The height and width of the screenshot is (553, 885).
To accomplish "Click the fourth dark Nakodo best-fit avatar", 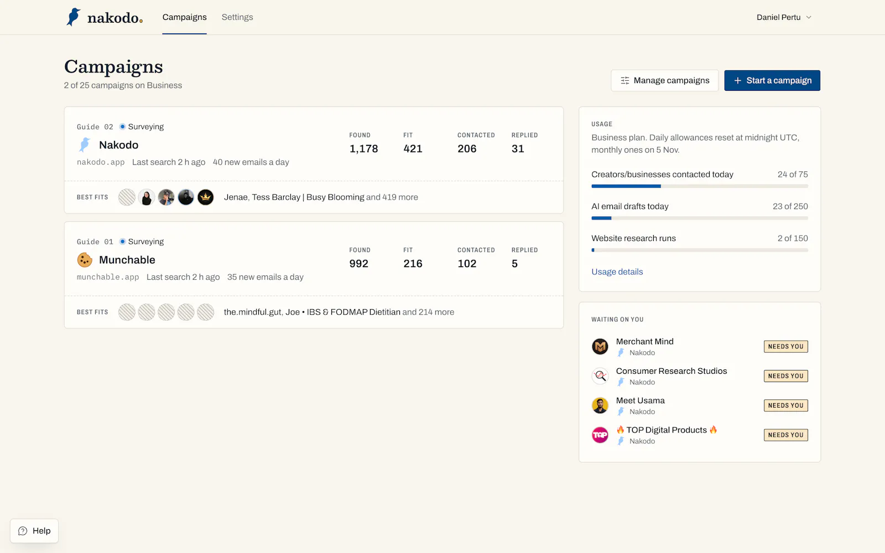I will (x=186, y=197).
